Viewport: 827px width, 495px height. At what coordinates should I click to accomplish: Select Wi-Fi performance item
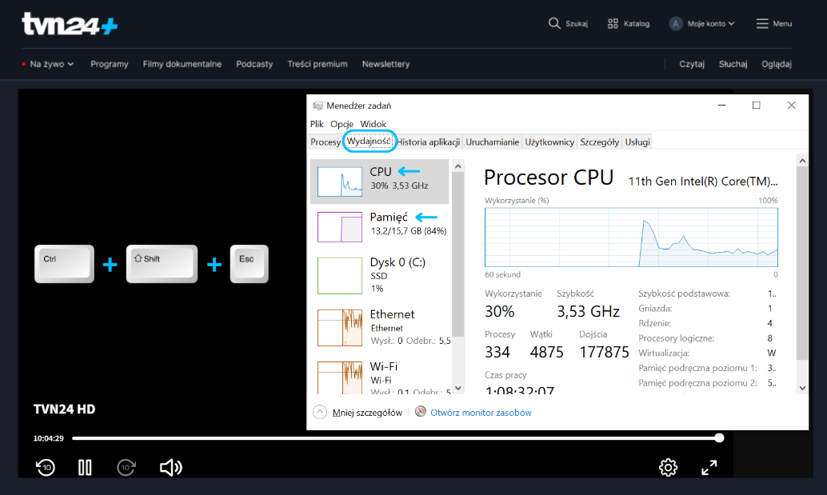[380, 377]
